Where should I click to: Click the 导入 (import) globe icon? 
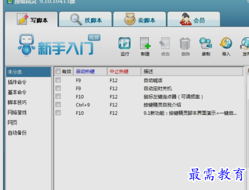click(x=226, y=43)
